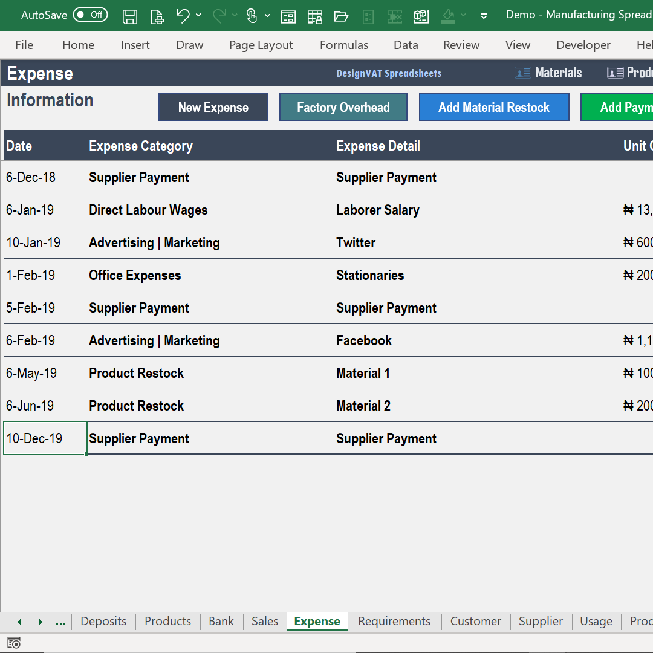Open the Developer ribbon tab
This screenshot has width=653, height=653.
[583, 45]
